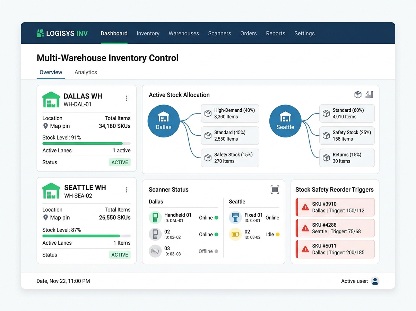Screen dimensions: 416x311
Task: Click the warning icon for SKU #3910
Action: [x=305, y=207]
